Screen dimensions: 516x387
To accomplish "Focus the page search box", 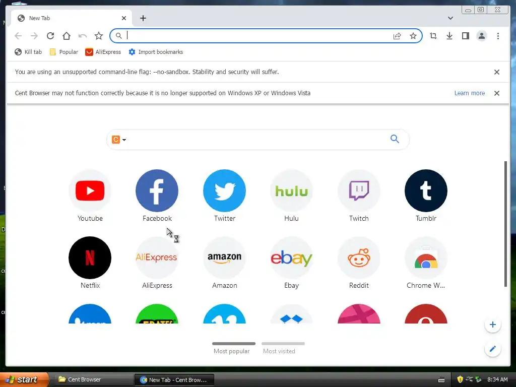I will 257,140.
